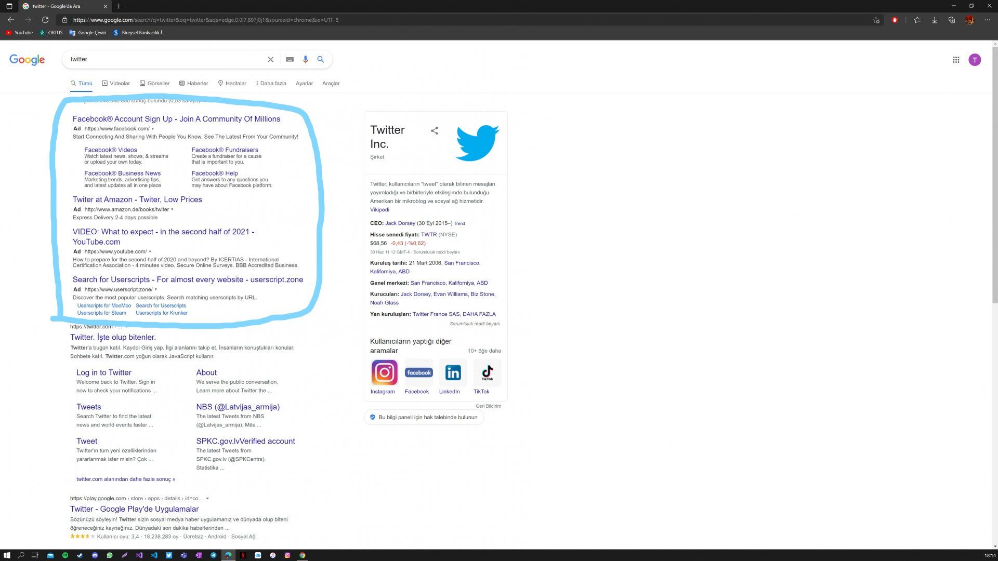Image resolution: width=998 pixels, height=561 pixels.
Task: Open dropdown arrow beside play.google.com result
Action: click(207, 498)
